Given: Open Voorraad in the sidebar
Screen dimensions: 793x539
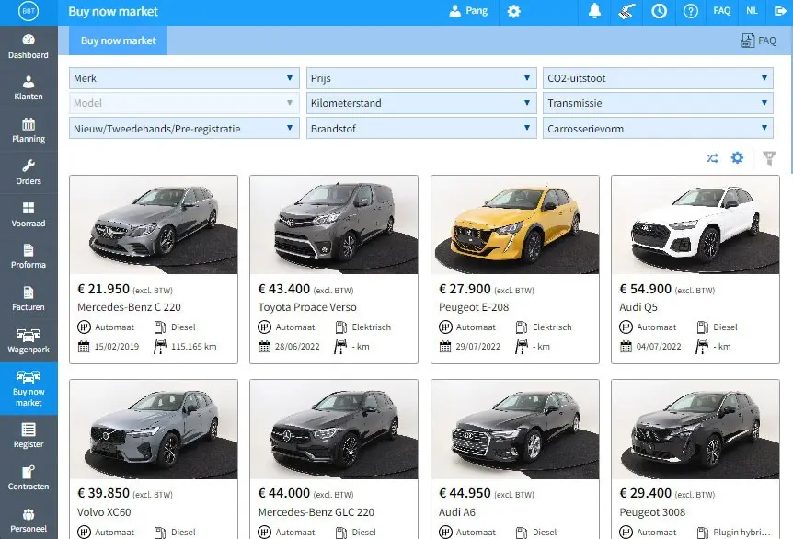Looking at the screenshot, I should 29,215.
